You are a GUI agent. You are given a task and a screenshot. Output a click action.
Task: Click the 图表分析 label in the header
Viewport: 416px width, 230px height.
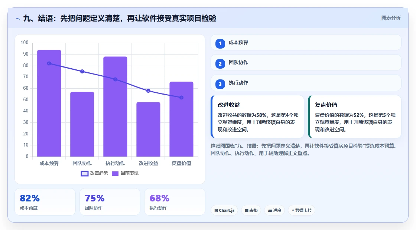point(391,18)
